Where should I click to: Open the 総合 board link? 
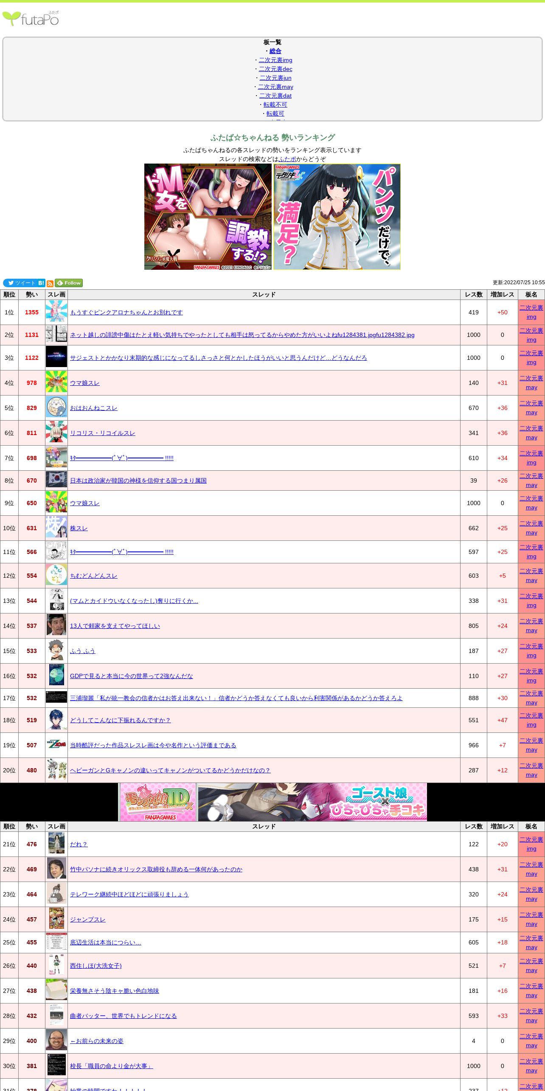275,51
